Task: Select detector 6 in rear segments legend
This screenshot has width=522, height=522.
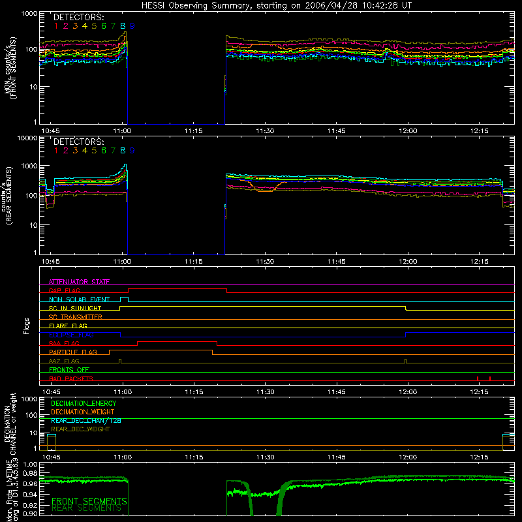Action: pos(104,151)
